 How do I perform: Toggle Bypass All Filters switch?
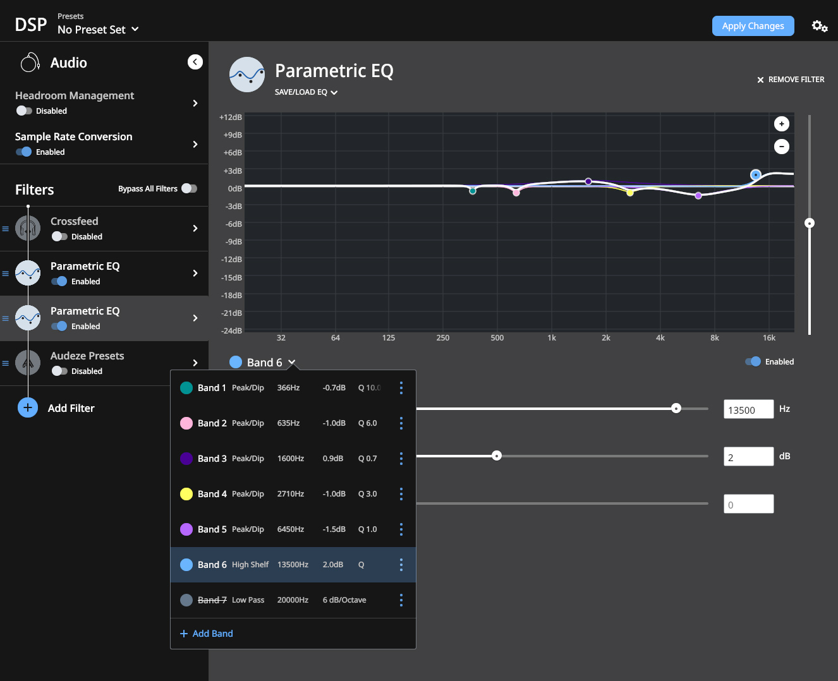click(189, 188)
